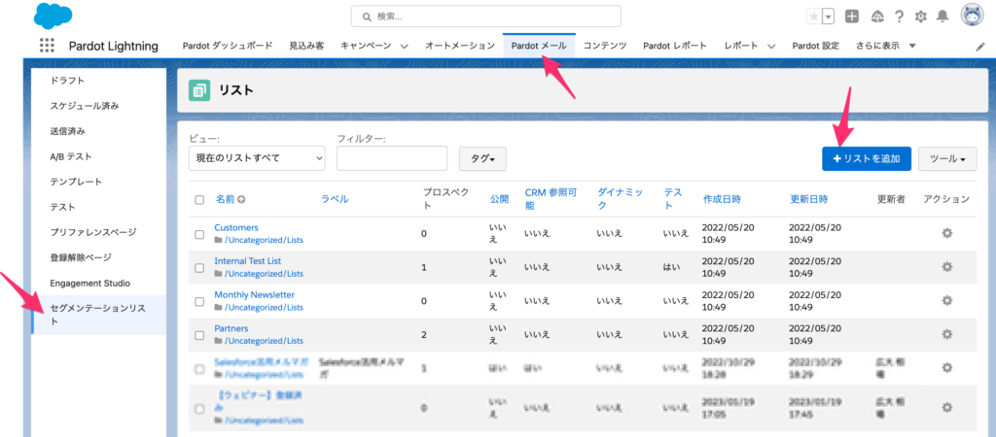Viewport: 996px width, 437px height.
Task: Open the ビュー dropdown 現在のリストすべて
Action: [257, 158]
